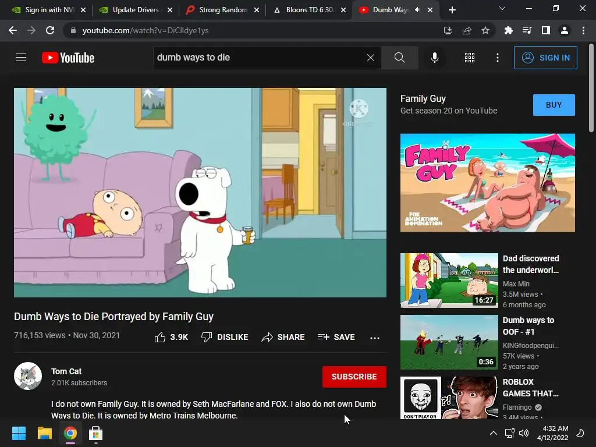Like the video with thumbs up
The height and width of the screenshot is (447, 596).
pyautogui.click(x=172, y=337)
